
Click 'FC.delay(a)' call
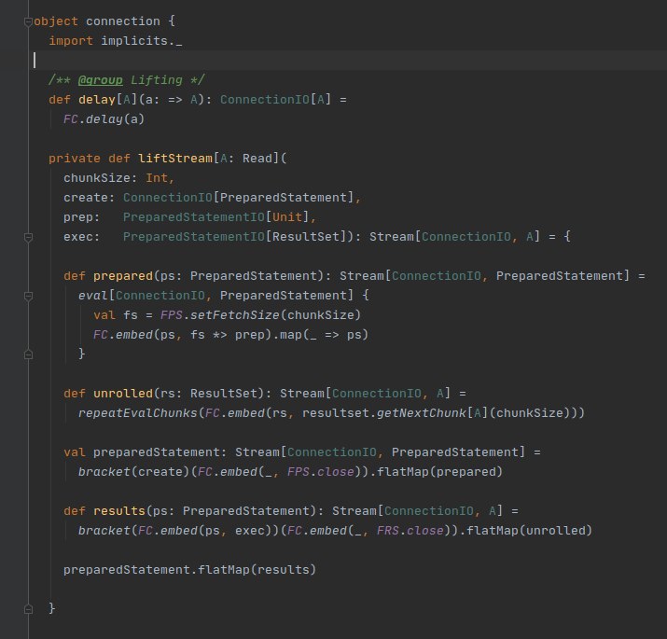click(104, 119)
